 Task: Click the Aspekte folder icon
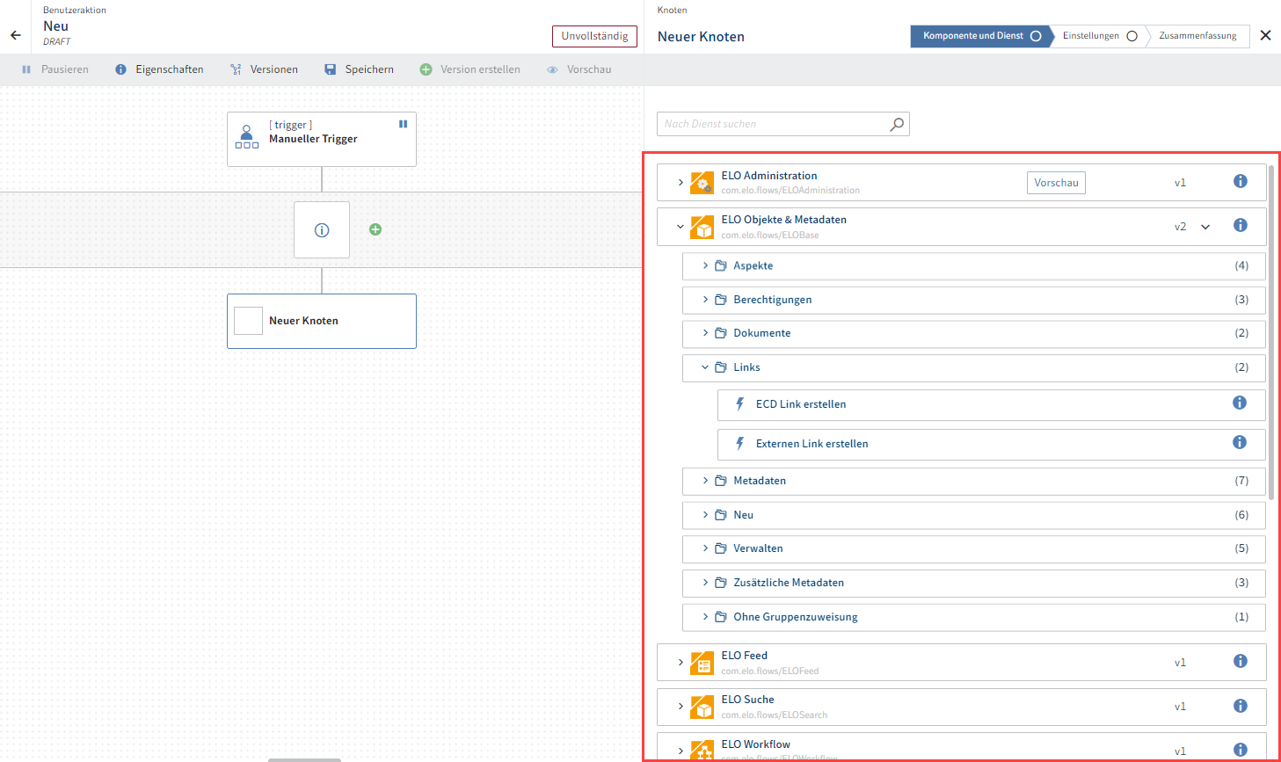pyautogui.click(x=721, y=265)
